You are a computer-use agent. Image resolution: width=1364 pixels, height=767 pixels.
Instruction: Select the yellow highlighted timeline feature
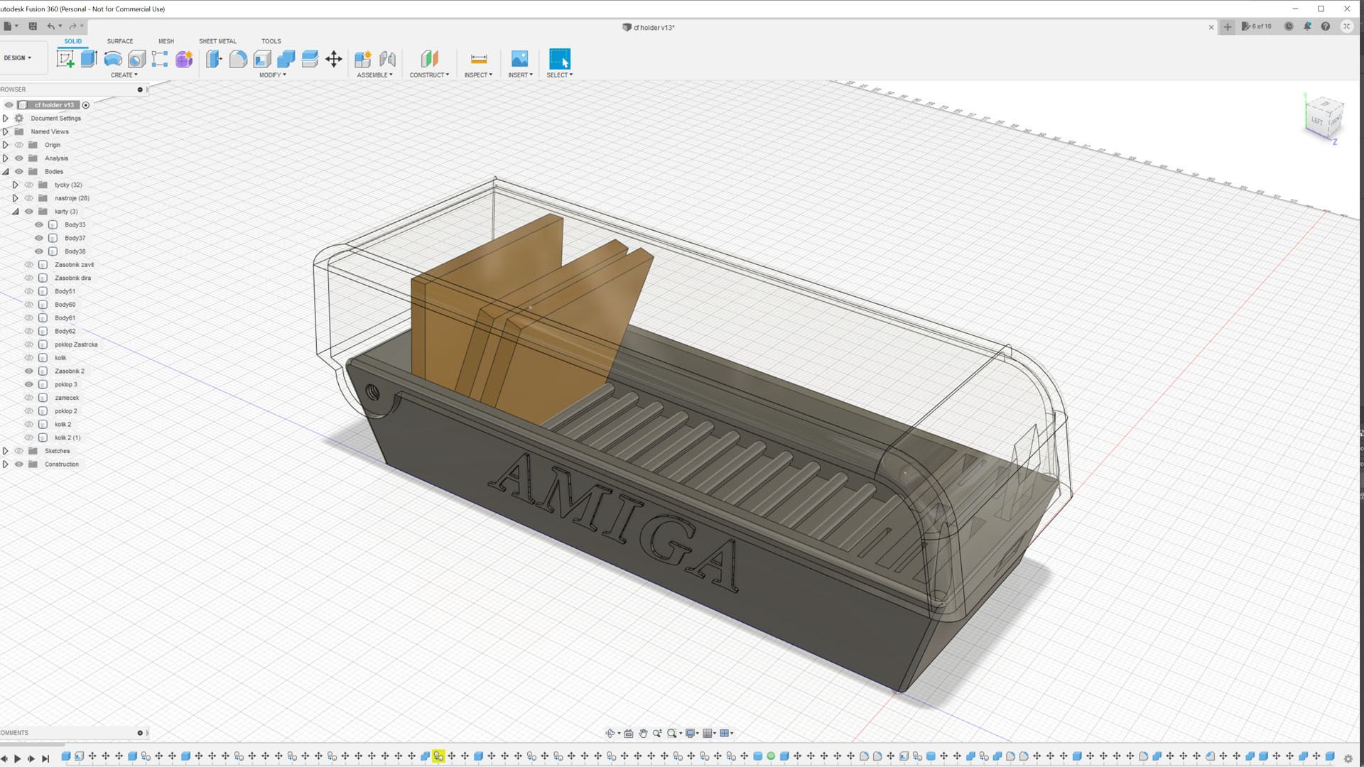(x=438, y=756)
